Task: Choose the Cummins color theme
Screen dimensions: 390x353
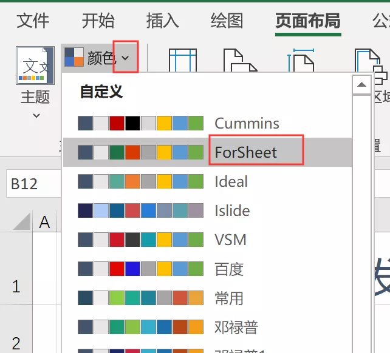Action: pos(207,123)
